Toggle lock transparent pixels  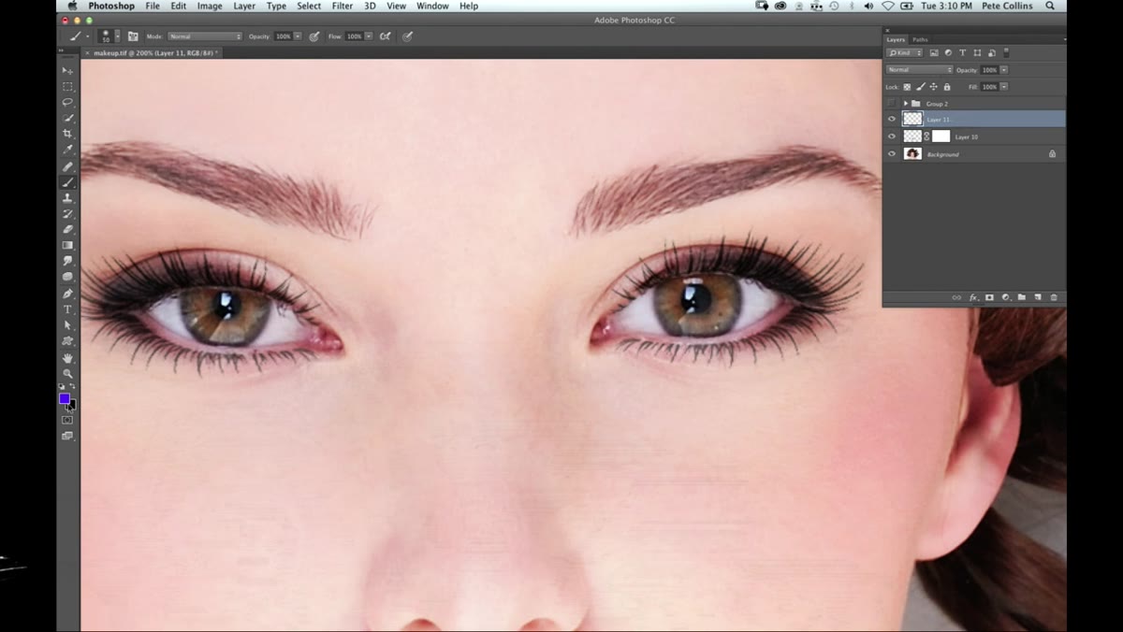pyautogui.click(x=907, y=87)
